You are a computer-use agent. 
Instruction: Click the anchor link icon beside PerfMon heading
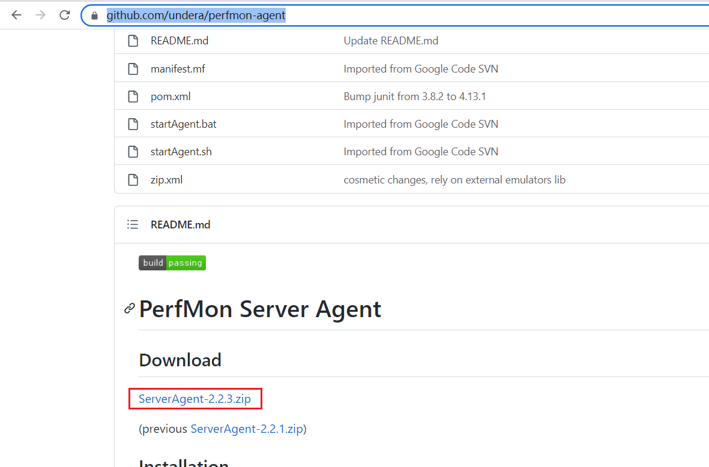(129, 309)
